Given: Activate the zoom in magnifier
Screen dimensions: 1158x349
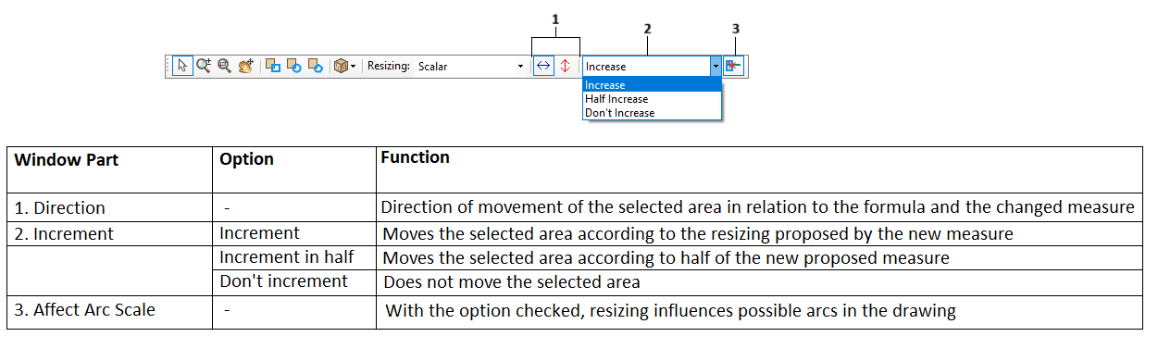Looking at the screenshot, I should pyautogui.click(x=204, y=66).
